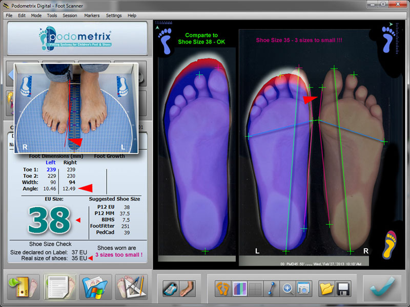Open the Tools menu
This screenshot has width=410, height=307.
pos(52,15)
